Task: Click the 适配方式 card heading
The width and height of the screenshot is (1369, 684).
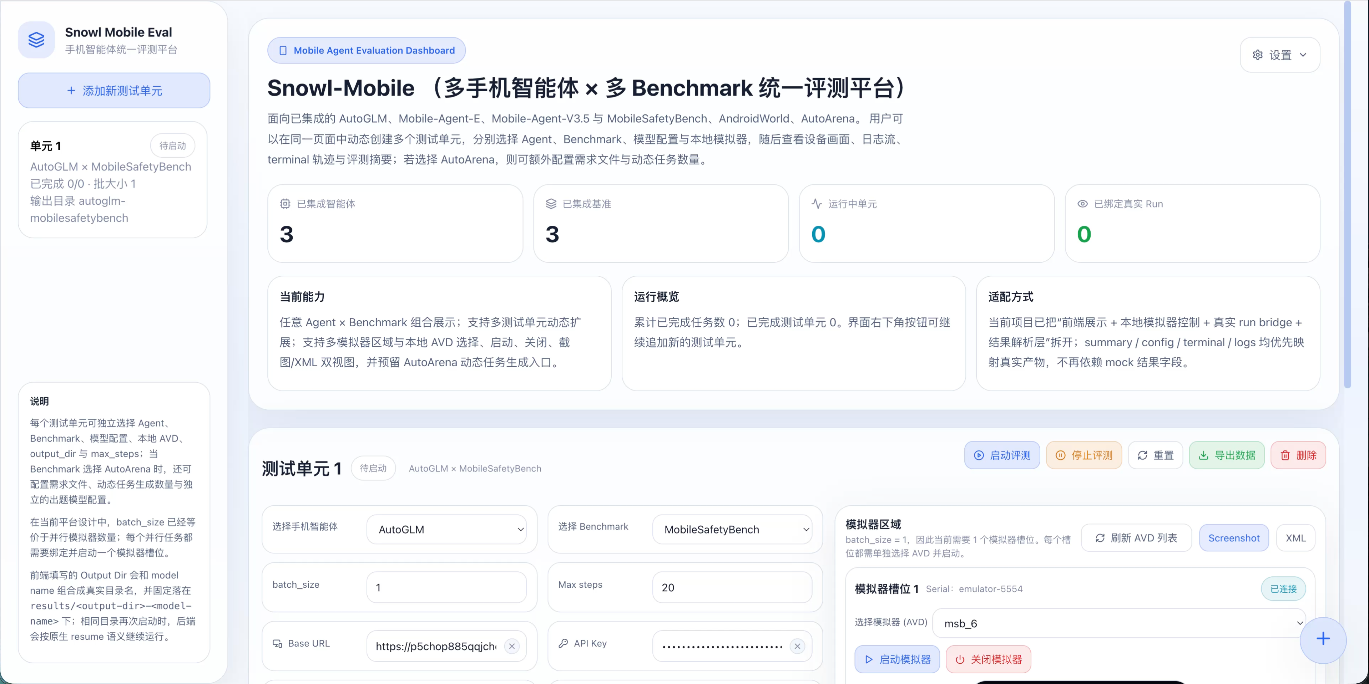Action: click(x=1011, y=297)
